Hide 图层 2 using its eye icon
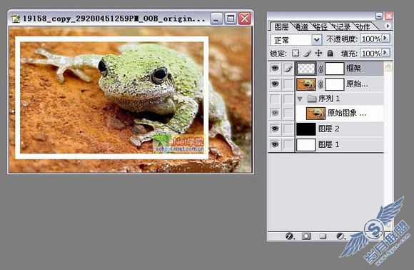 coord(275,129)
